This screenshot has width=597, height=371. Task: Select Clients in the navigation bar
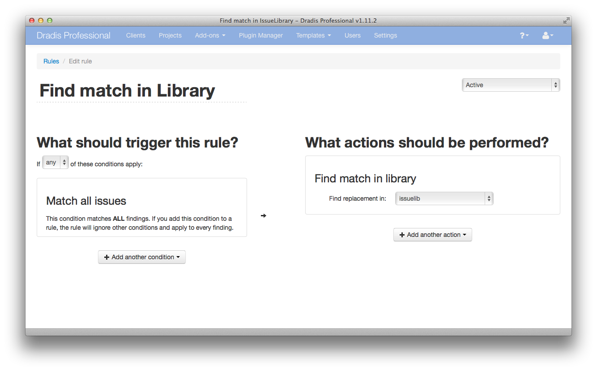pos(136,35)
